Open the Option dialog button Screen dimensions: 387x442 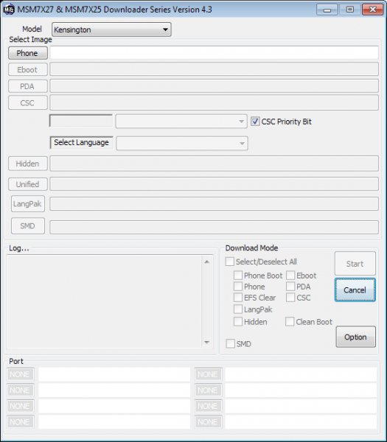(x=356, y=337)
